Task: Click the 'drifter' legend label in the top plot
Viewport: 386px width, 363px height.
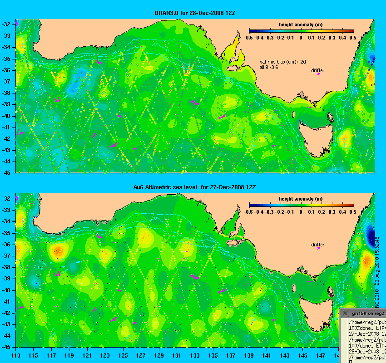Action: click(x=317, y=71)
